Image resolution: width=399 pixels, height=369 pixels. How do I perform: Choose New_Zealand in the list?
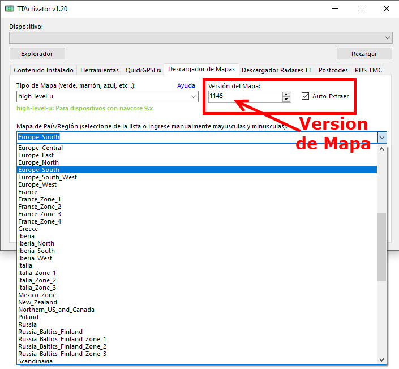(197, 302)
